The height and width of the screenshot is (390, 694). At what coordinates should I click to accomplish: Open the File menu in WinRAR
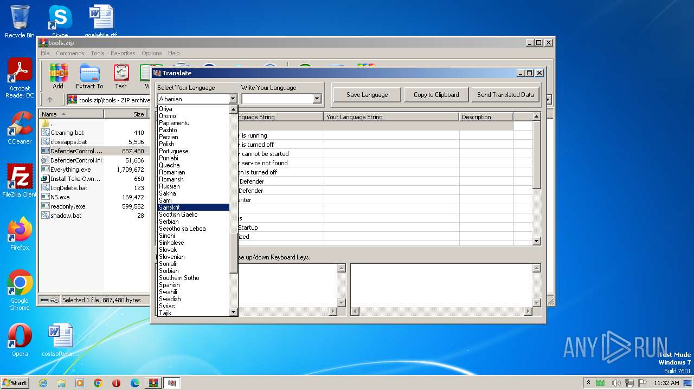click(x=45, y=53)
